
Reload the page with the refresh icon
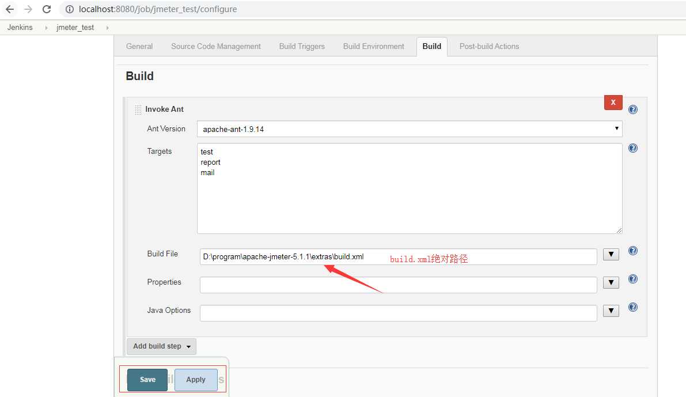(x=47, y=9)
